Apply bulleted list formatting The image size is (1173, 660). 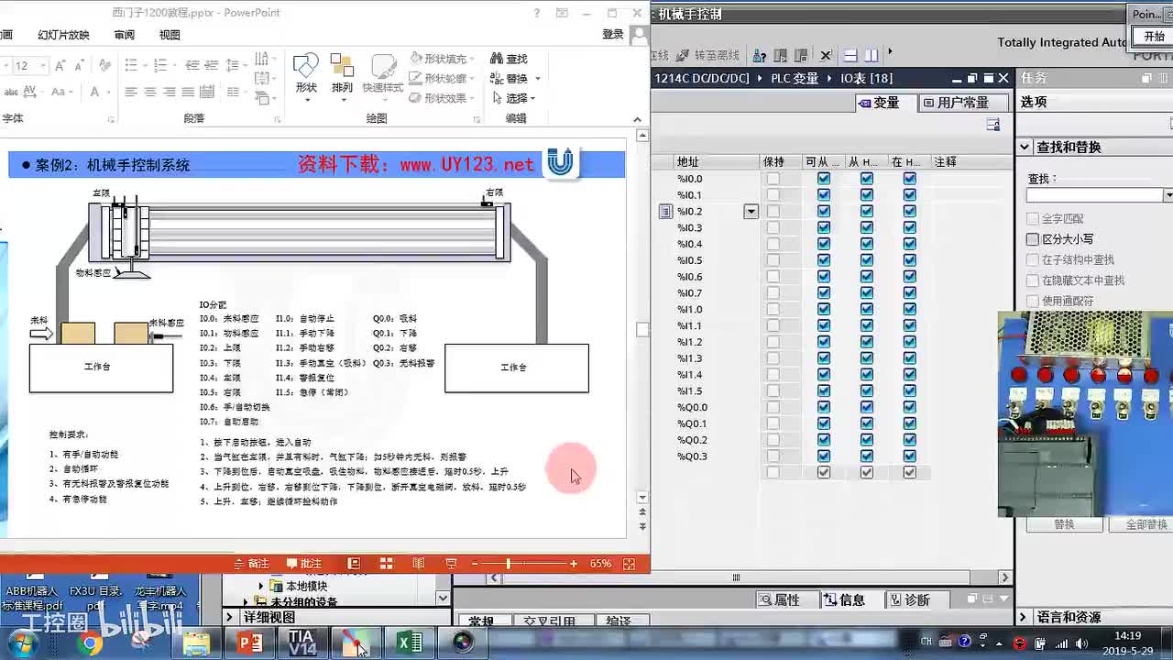(x=131, y=66)
